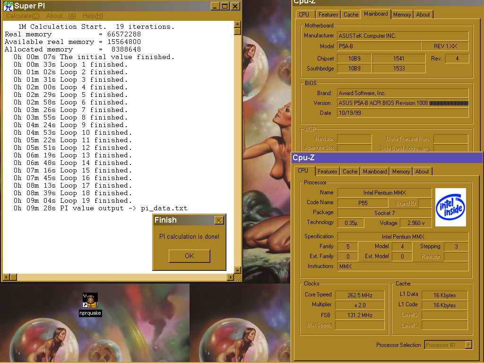Click the BIOS Version ASUS P5A-B field
484x363 pixels.
point(403,103)
